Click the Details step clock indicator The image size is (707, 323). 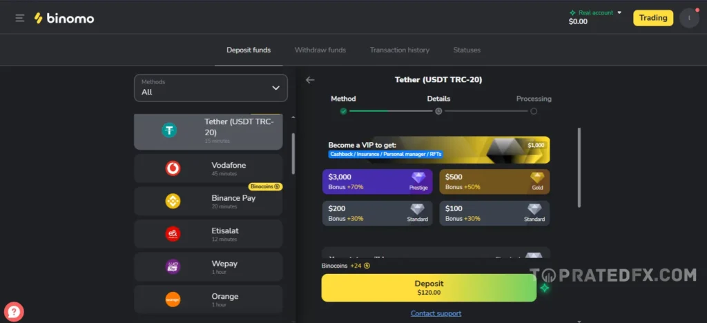(438, 111)
